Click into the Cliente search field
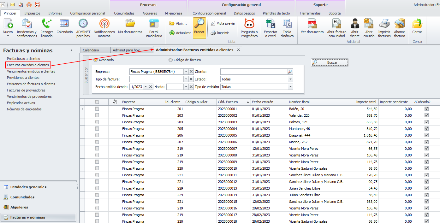Viewport: 440px width, 223px height. tap(253, 72)
